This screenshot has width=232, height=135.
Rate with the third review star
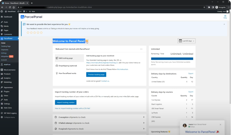tap(35, 33)
